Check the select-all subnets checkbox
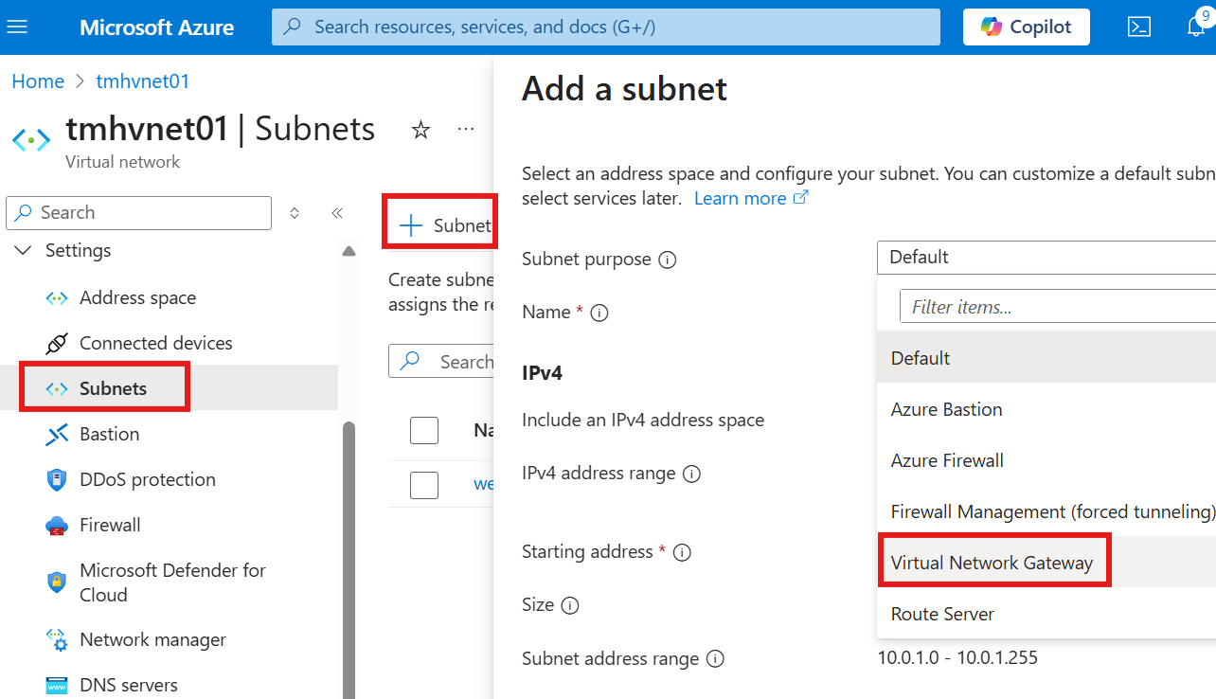Viewport: 1216px width, 699px height. click(x=424, y=430)
